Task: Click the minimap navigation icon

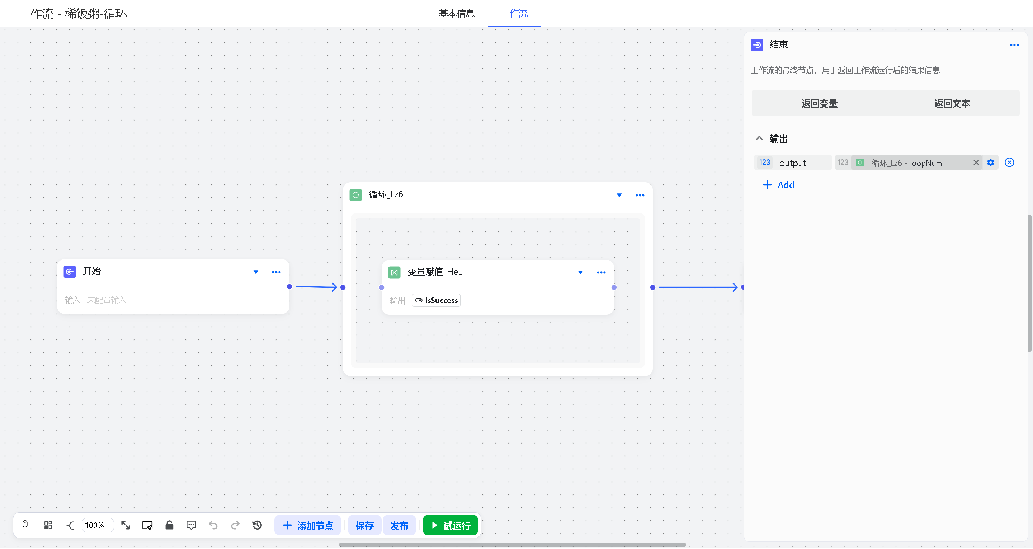Action: 147,525
